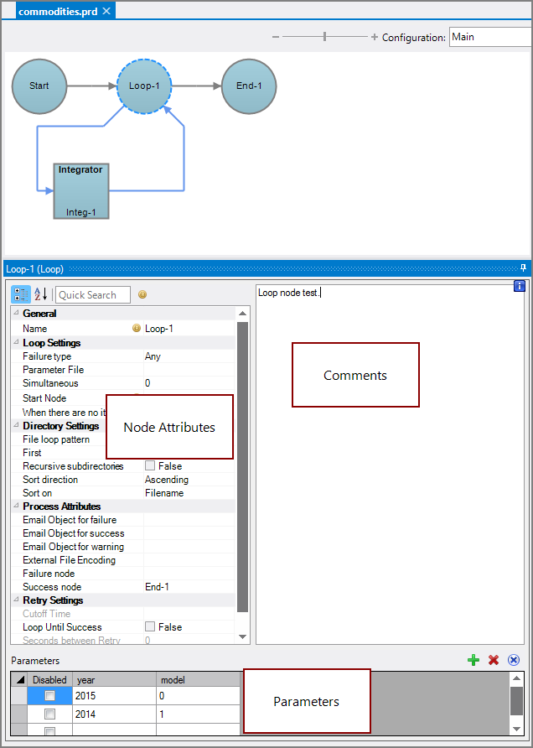Add a new parameter with green plus
The height and width of the screenshot is (748, 533).
coord(473,660)
